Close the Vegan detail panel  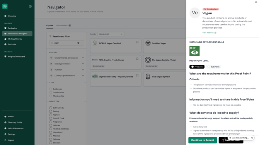[256, 2]
